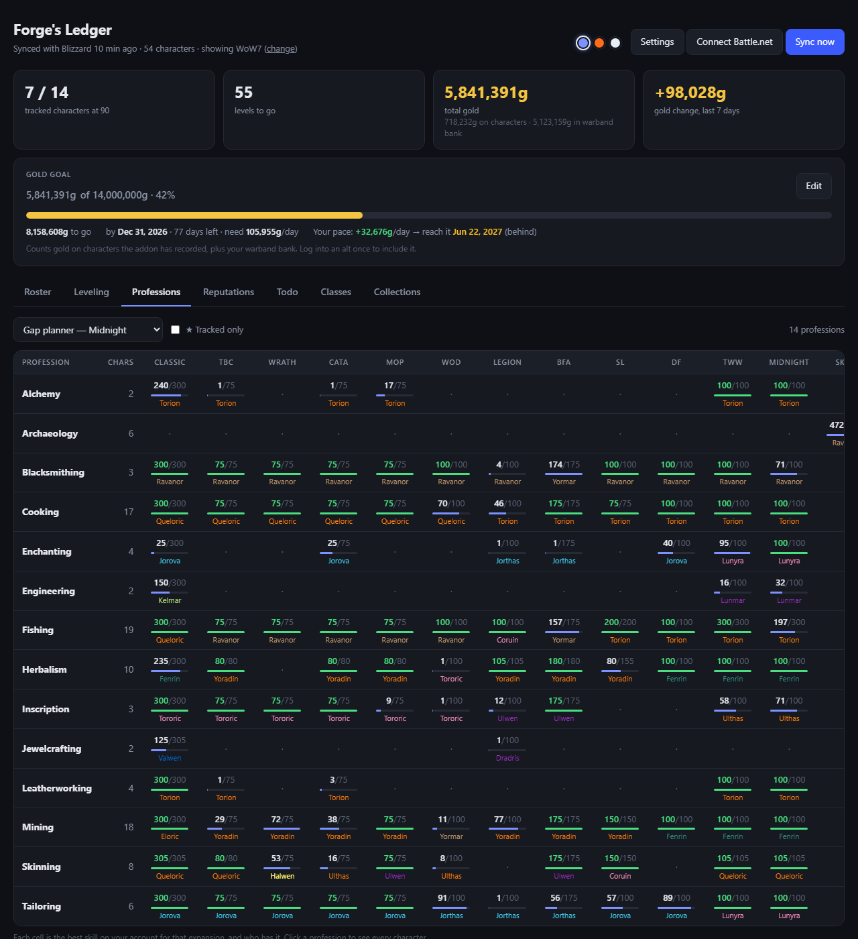Switch to the Classes tab
The height and width of the screenshot is (939, 858).
(336, 292)
